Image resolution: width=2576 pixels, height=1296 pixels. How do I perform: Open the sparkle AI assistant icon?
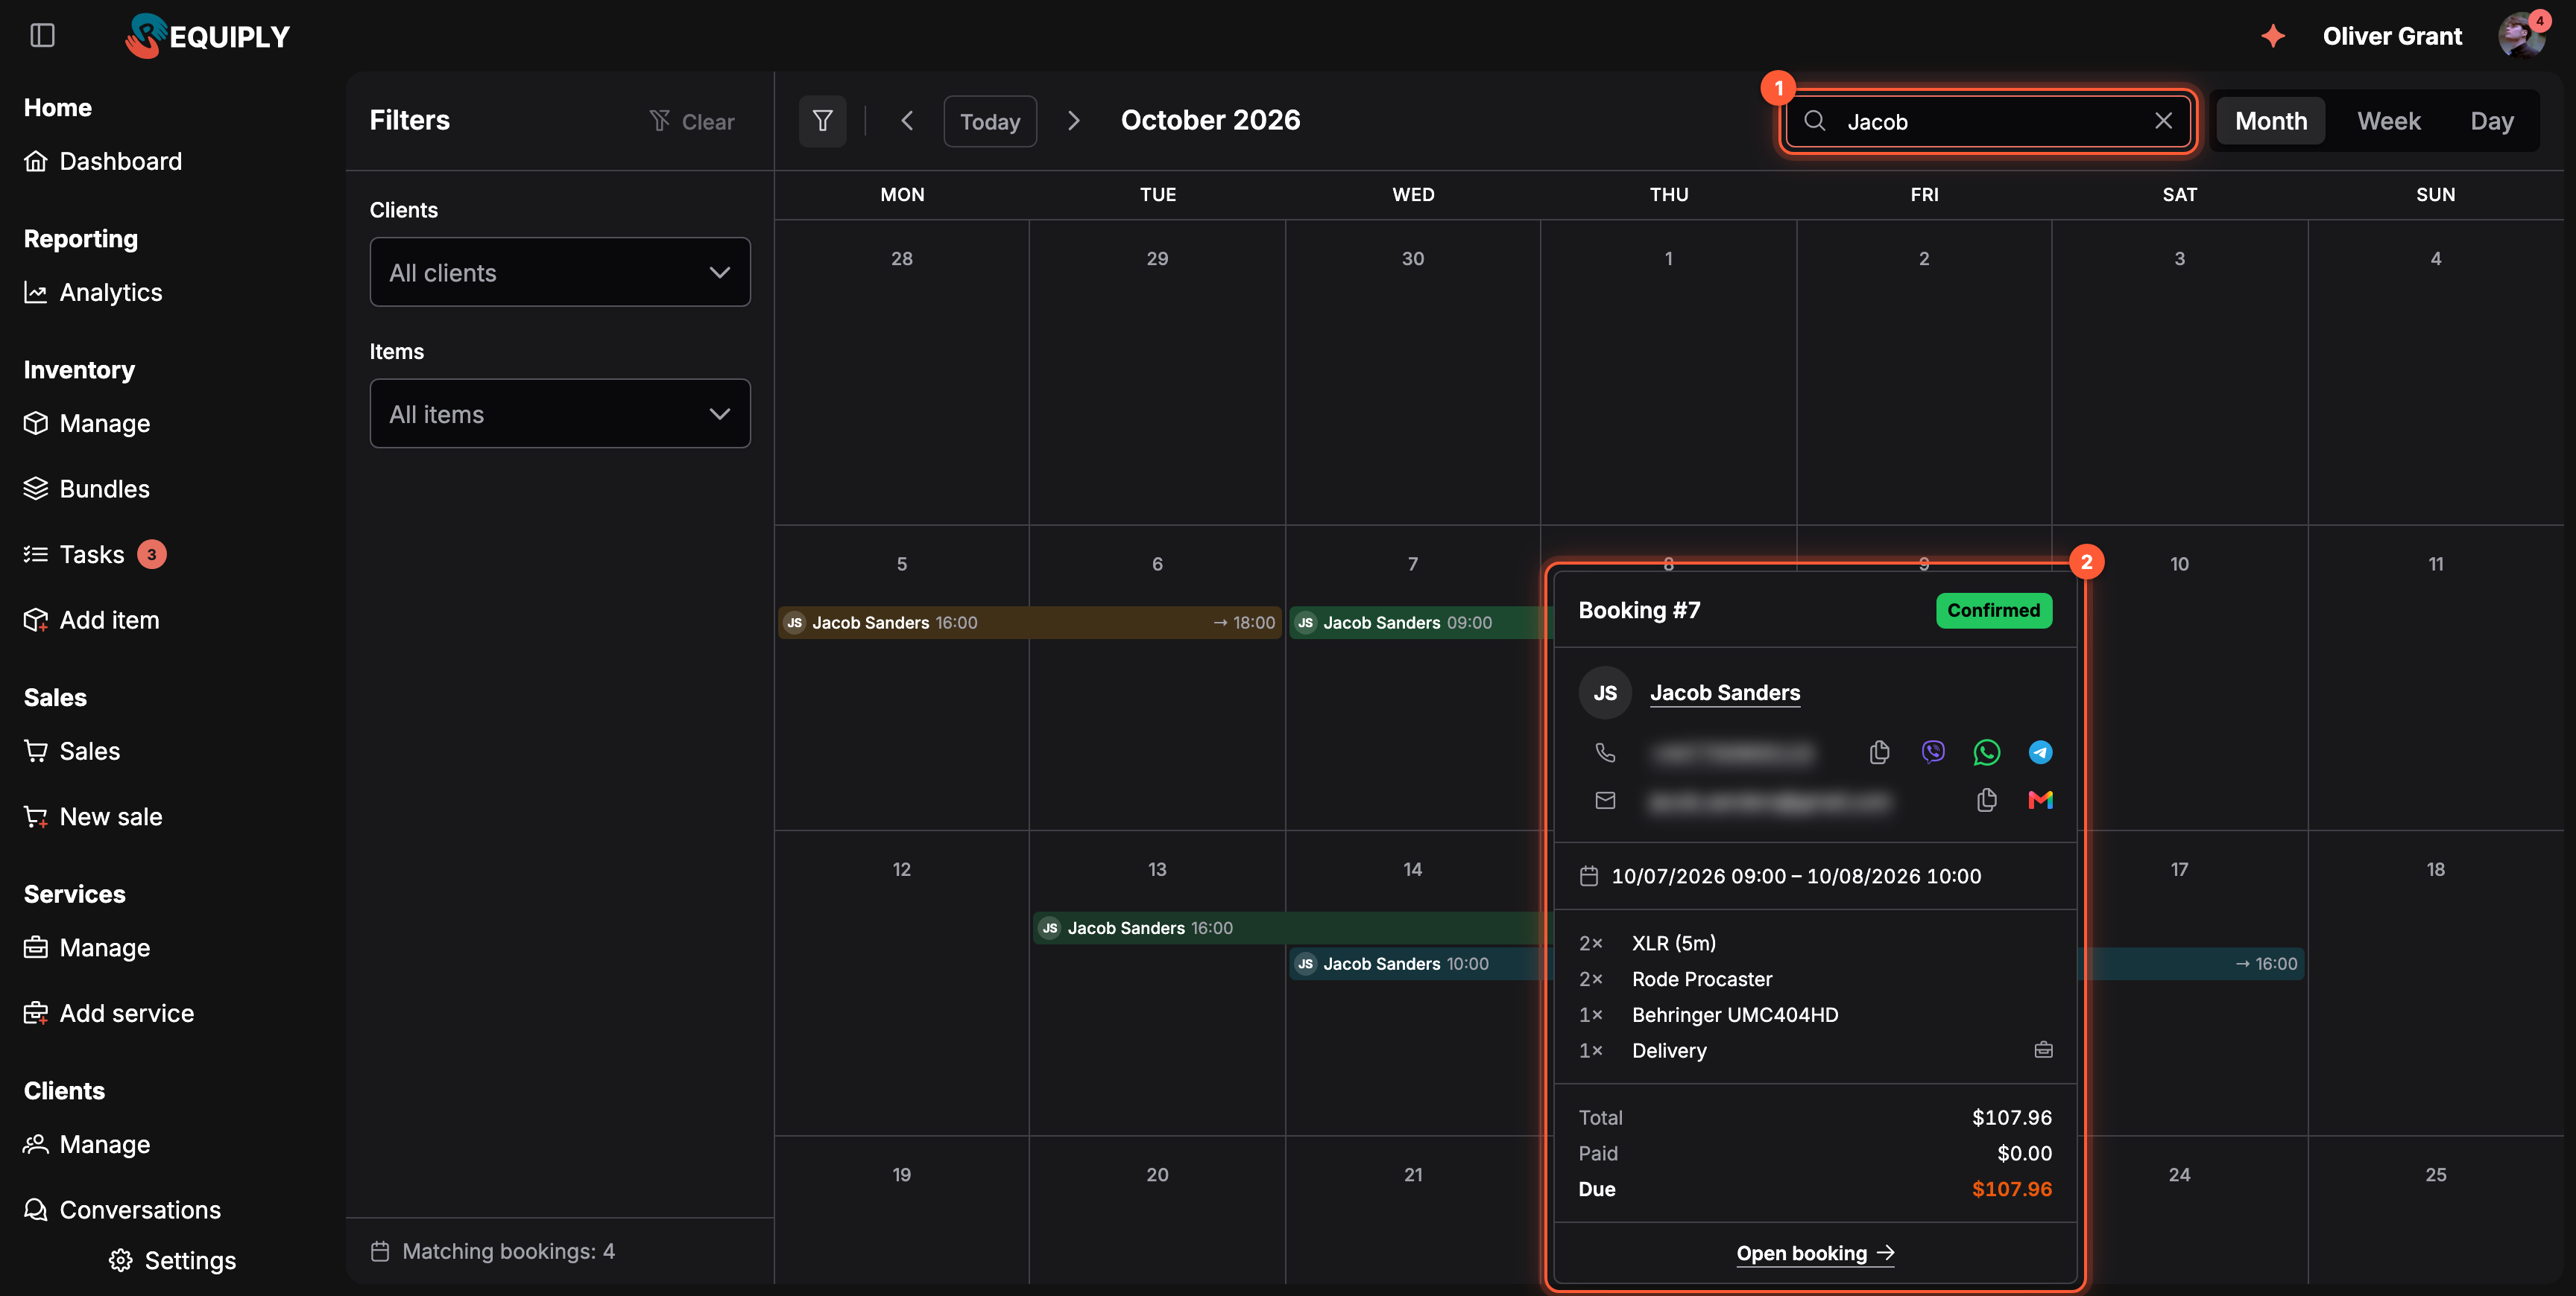[x=2273, y=36]
